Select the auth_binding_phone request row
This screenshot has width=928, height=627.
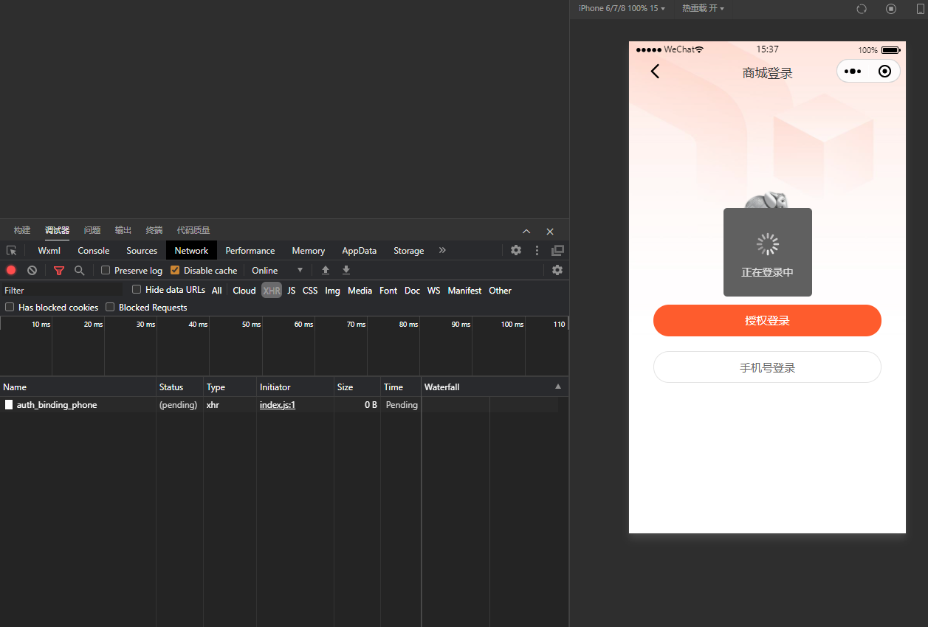point(284,405)
